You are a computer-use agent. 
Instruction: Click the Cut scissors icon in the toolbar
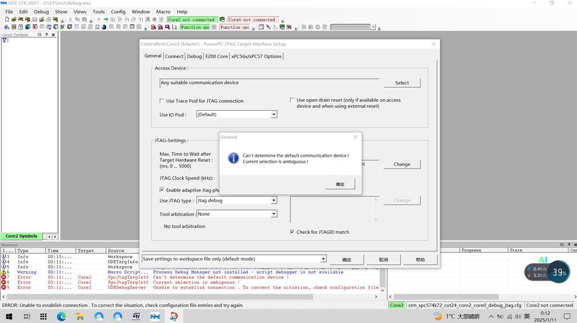tap(70, 19)
